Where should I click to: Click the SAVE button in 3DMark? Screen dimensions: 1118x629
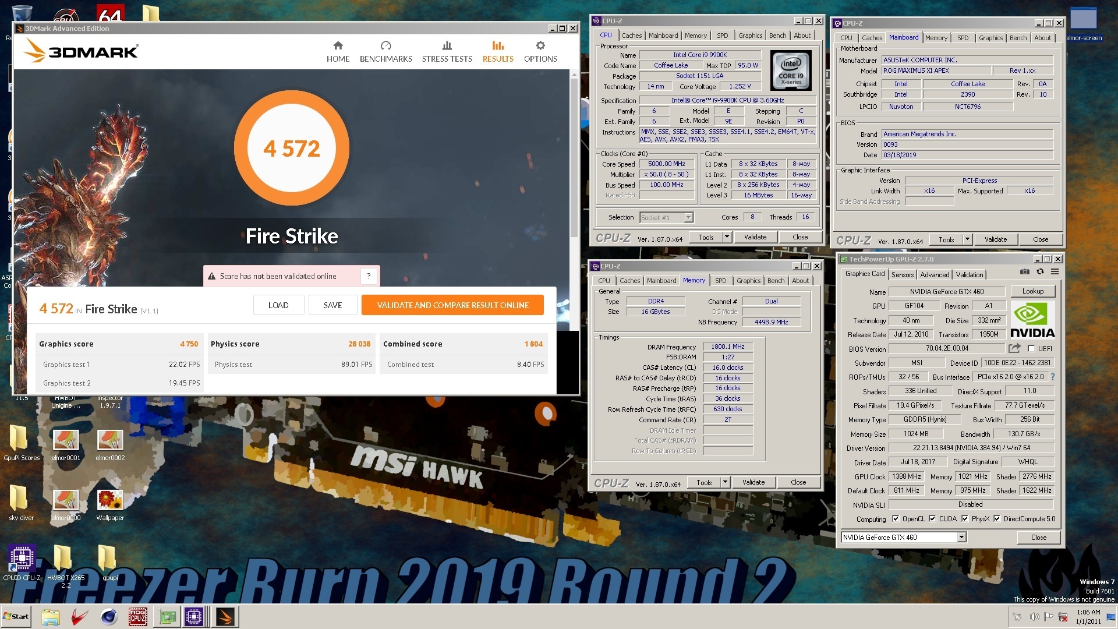[332, 305]
